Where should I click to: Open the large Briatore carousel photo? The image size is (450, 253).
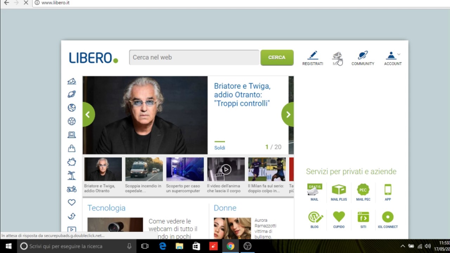click(x=145, y=115)
